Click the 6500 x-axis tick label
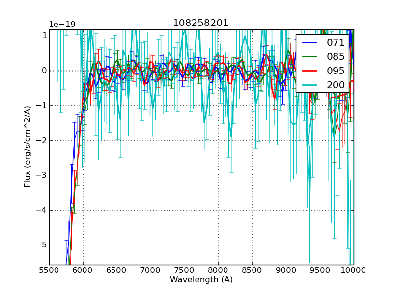Viewport: 393px width, 294px height. click(x=116, y=270)
